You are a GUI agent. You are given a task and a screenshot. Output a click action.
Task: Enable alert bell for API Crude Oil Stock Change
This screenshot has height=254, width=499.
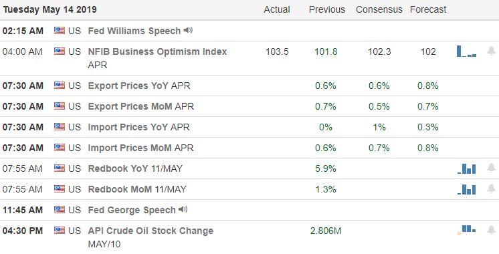pyautogui.click(x=491, y=230)
